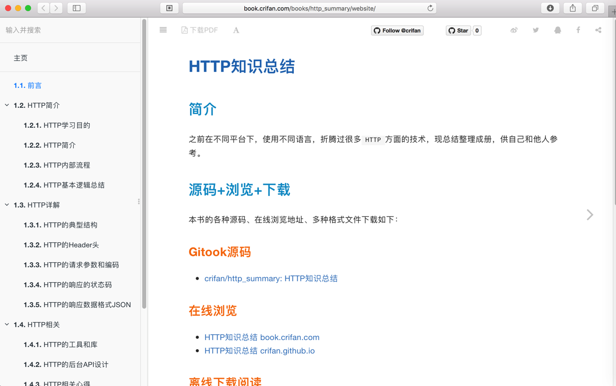Click the 下载PDF download icon link
This screenshot has height=386, width=616.
click(200, 30)
